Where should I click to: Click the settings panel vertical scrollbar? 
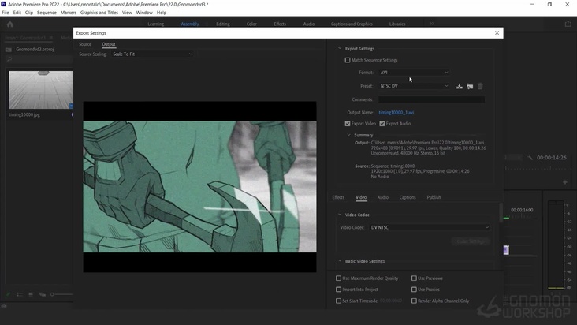[501, 213]
